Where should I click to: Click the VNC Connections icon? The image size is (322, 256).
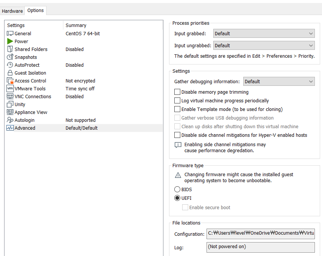[10, 96]
